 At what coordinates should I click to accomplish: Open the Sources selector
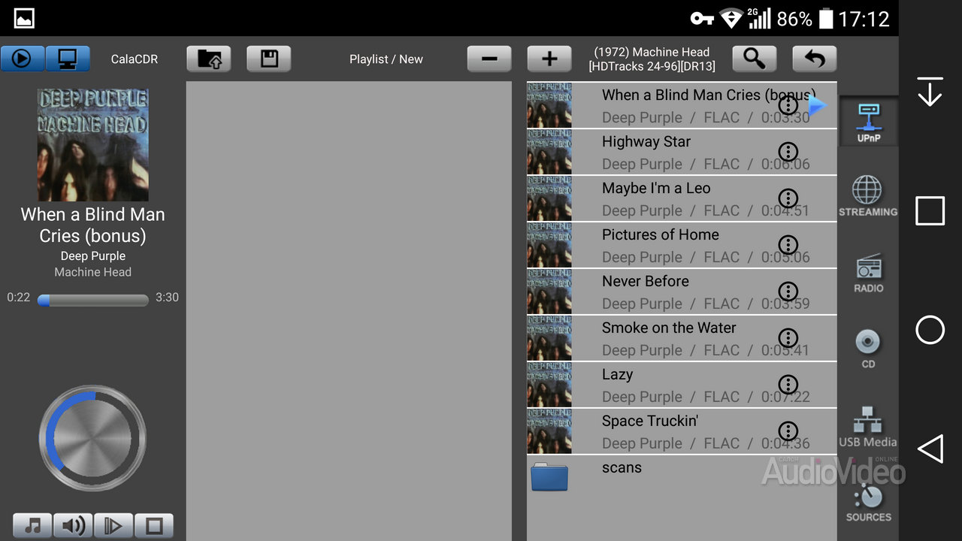pos(869,503)
